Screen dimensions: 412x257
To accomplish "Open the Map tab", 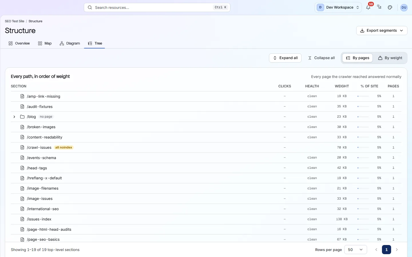I will [x=45, y=43].
